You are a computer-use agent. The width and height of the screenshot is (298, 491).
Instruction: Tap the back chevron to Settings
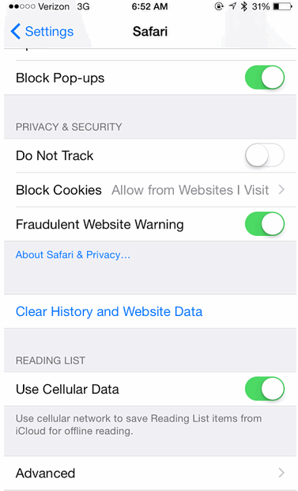tap(15, 32)
